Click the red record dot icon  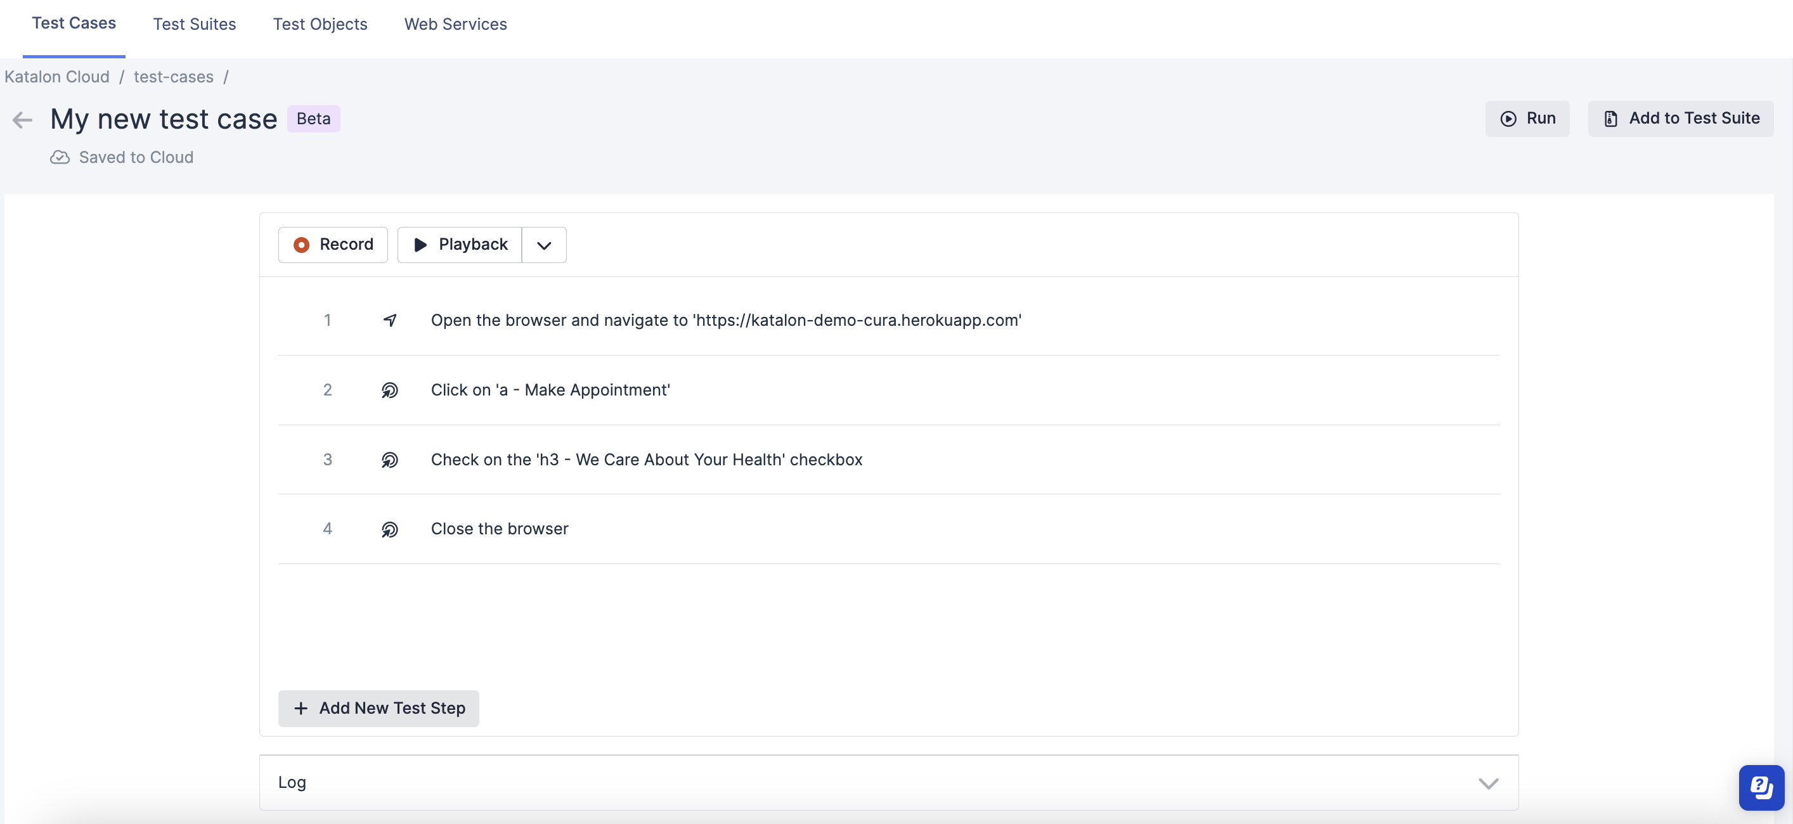point(301,245)
